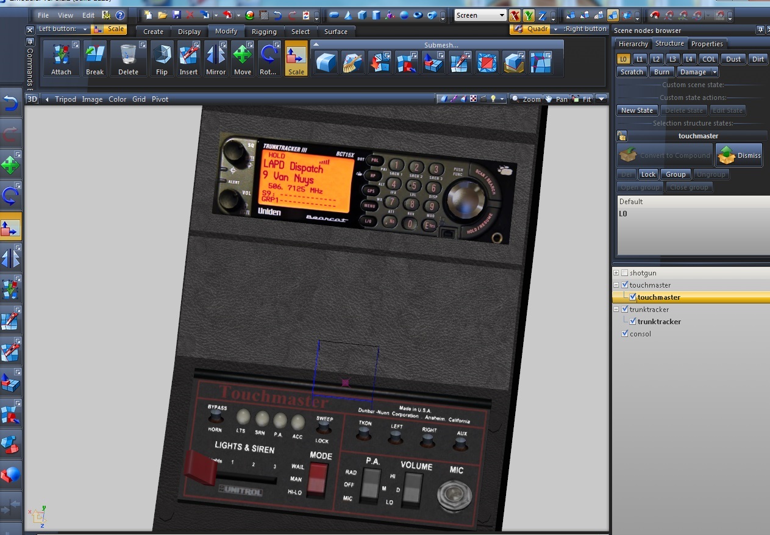Toggle the shotgun node checkbox
Screen dimensions: 770x535
point(624,273)
